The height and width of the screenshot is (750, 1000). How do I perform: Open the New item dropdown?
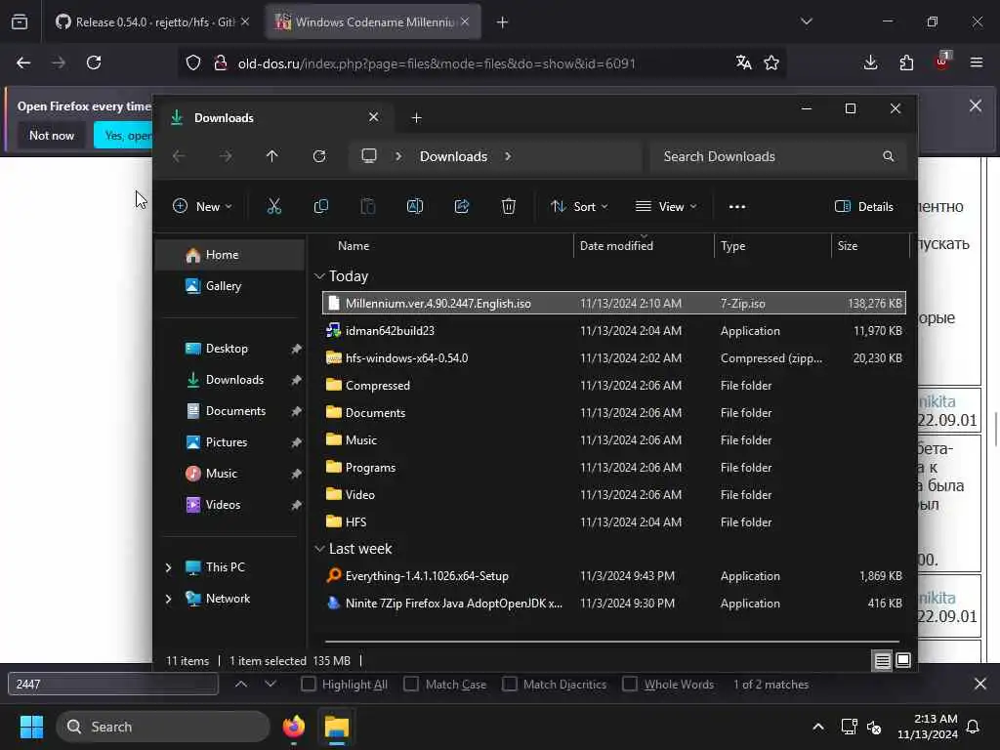click(x=203, y=207)
